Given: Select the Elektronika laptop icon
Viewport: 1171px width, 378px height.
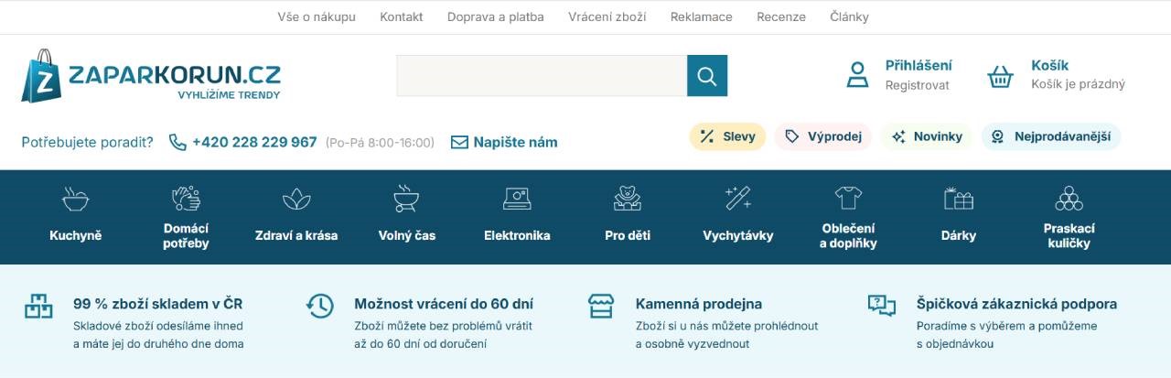Looking at the screenshot, I should pyautogui.click(x=517, y=199).
